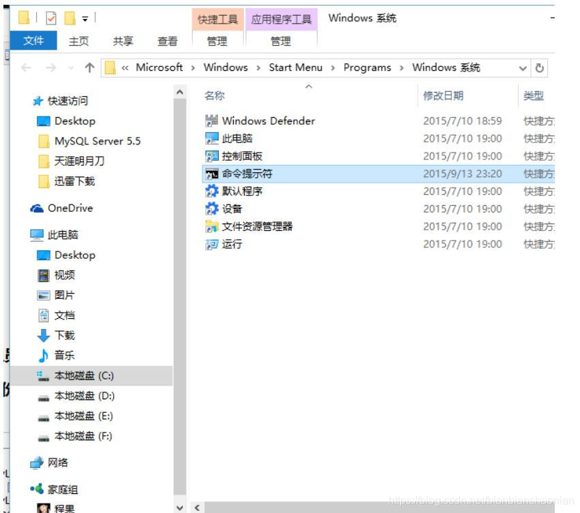
Task: Open the recent locations dropdown arrow
Action: click(x=71, y=68)
